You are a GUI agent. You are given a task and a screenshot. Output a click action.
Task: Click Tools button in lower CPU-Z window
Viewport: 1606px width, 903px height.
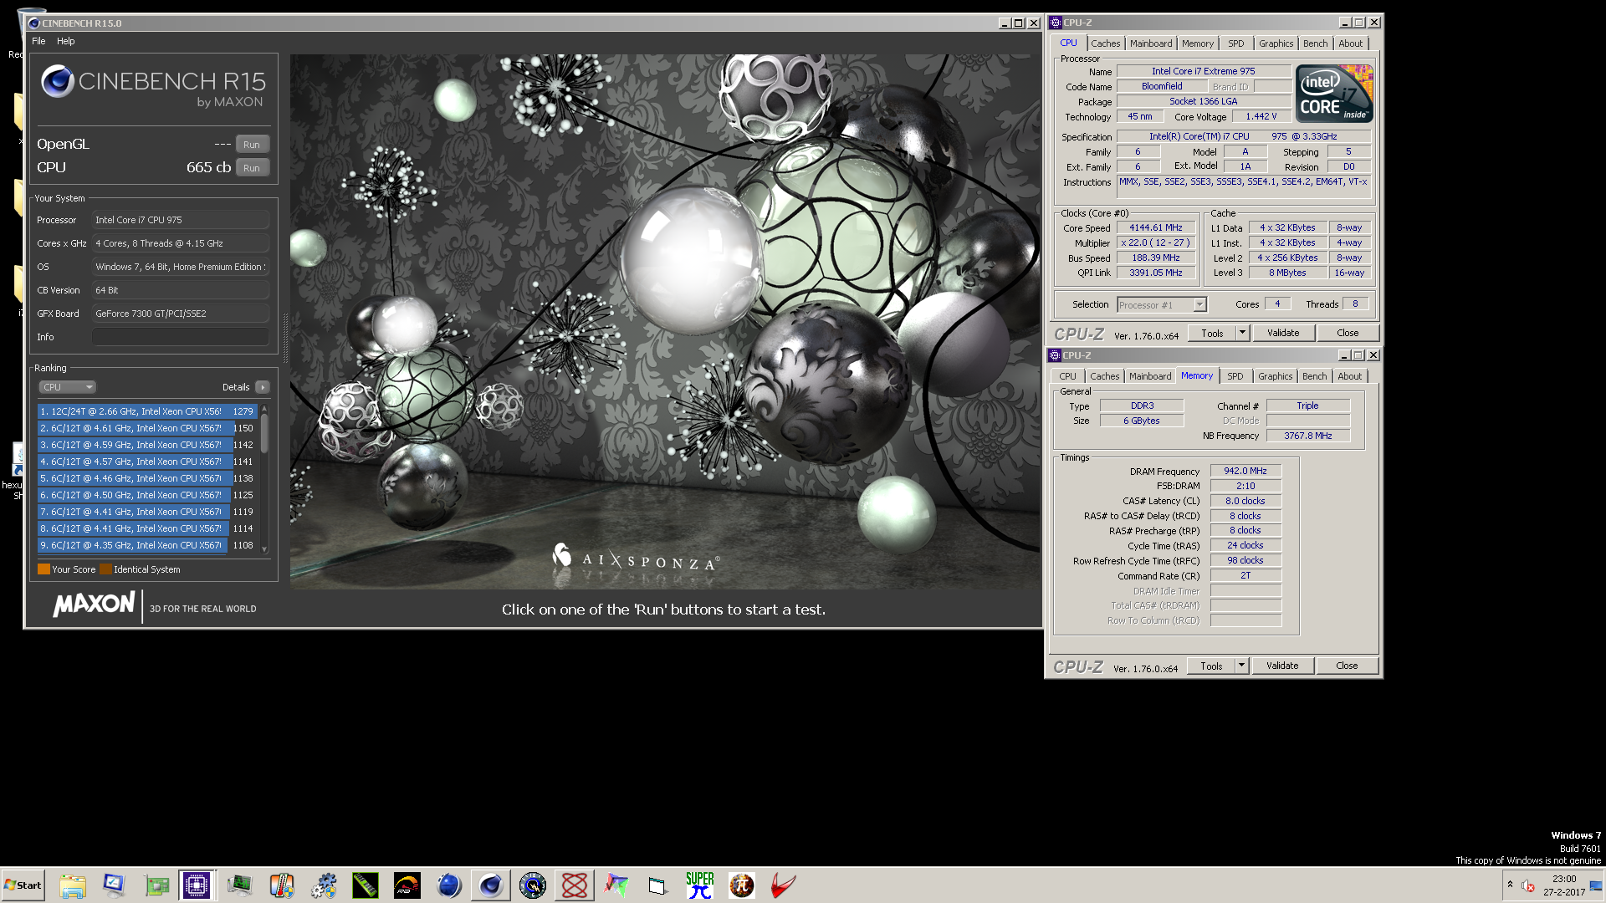click(x=1211, y=666)
